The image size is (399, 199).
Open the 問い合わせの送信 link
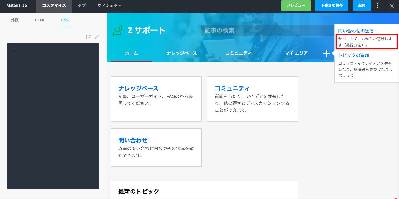coord(356,31)
